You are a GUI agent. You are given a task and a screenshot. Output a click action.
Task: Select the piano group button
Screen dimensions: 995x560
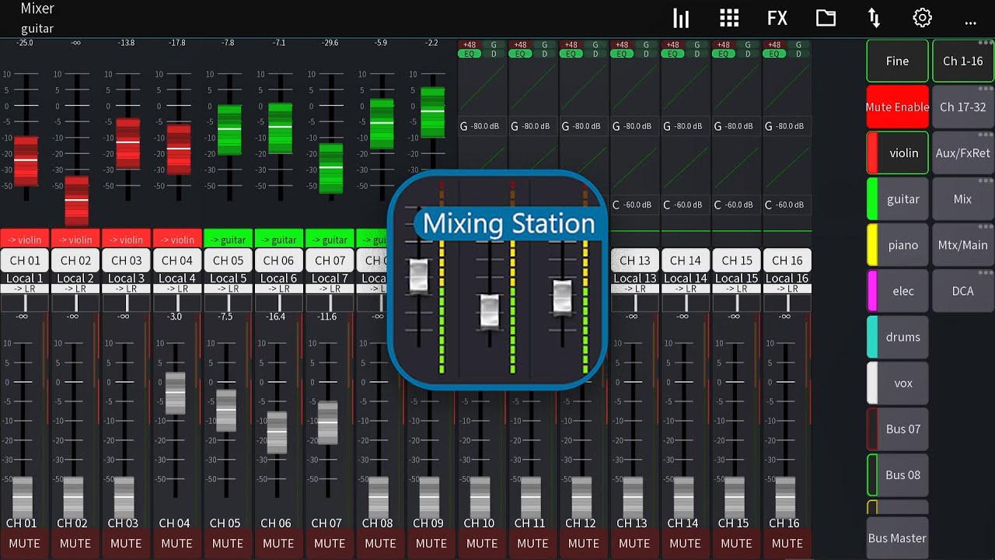897,245
